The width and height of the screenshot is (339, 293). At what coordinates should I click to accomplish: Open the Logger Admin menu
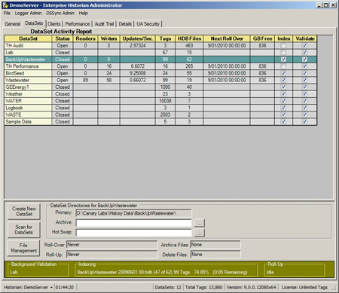[x=28, y=13]
